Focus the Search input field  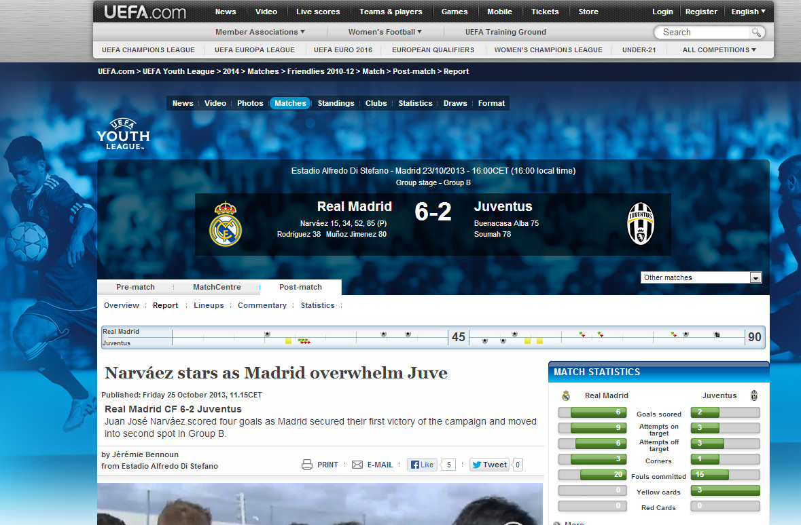coord(704,32)
